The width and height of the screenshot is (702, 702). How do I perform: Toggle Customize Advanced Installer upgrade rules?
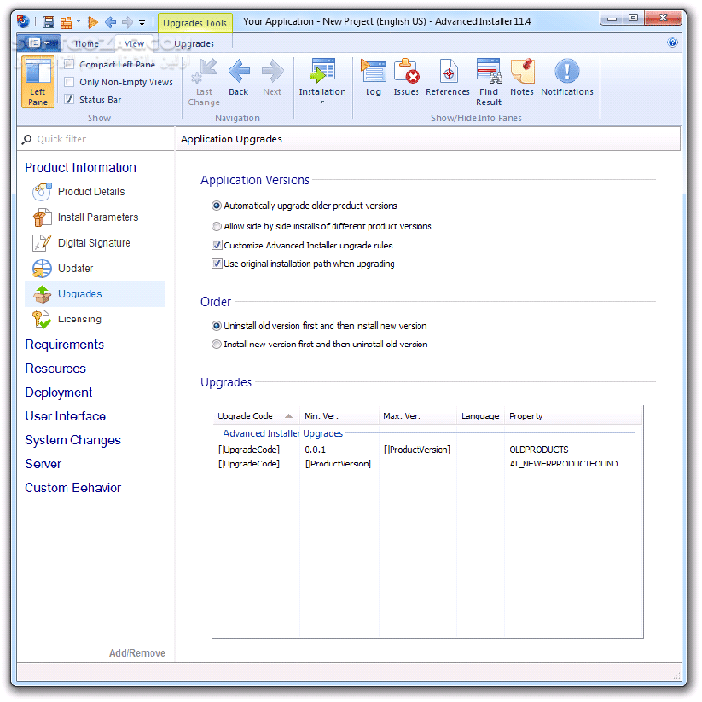coord(217,246)
